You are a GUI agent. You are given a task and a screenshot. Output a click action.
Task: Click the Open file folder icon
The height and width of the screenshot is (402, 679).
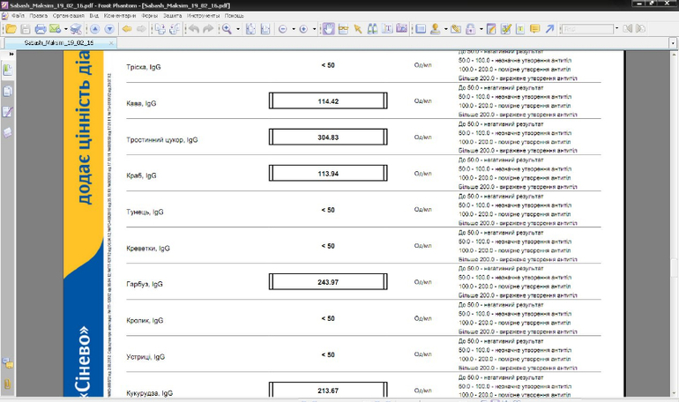coord(11,29)
